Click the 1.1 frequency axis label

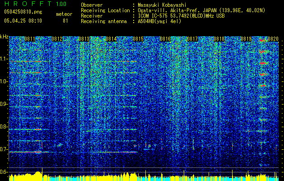click(x=4, y=59)
